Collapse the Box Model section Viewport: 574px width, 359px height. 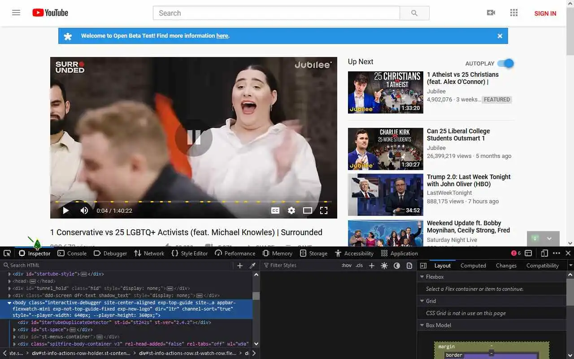(422, 325)
